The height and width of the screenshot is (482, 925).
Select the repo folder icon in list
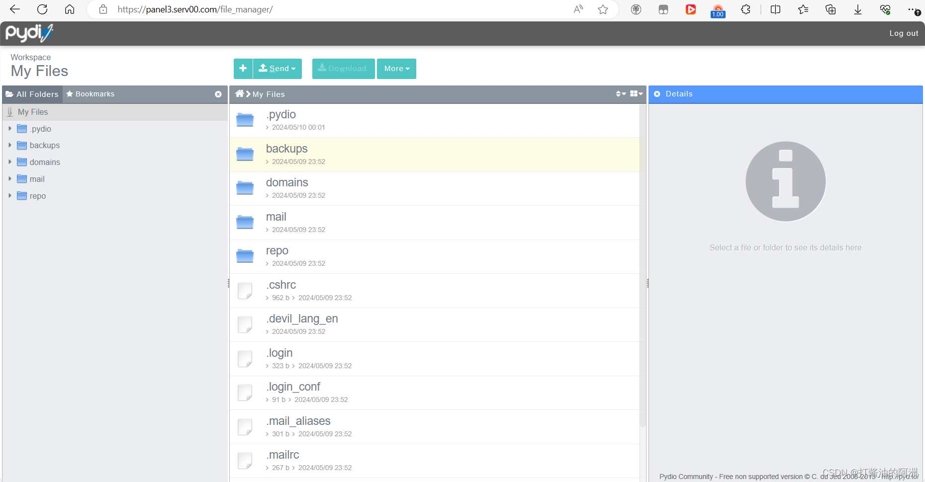click(245, 256)
